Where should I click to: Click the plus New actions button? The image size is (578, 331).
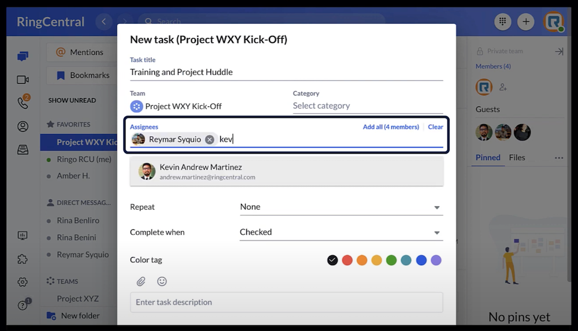pyautogui.click(x=526, y=22)
